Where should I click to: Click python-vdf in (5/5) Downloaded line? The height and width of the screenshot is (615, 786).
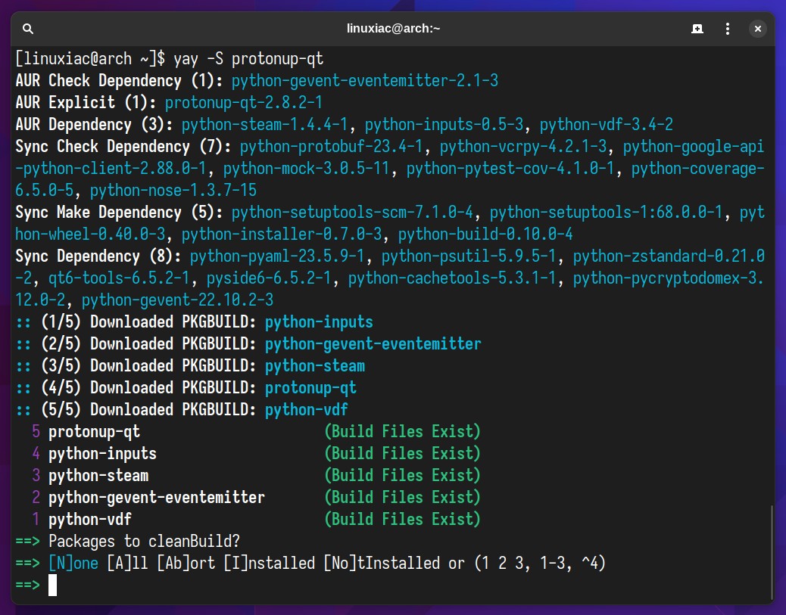(306, 410)
